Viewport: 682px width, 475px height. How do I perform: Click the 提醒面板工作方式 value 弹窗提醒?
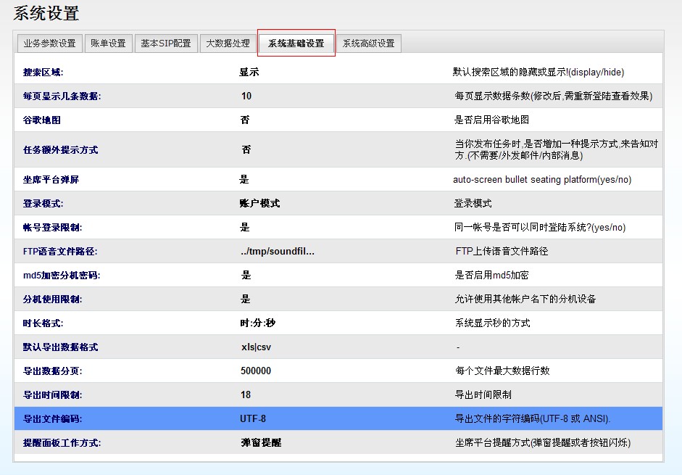tap(261, 443)
